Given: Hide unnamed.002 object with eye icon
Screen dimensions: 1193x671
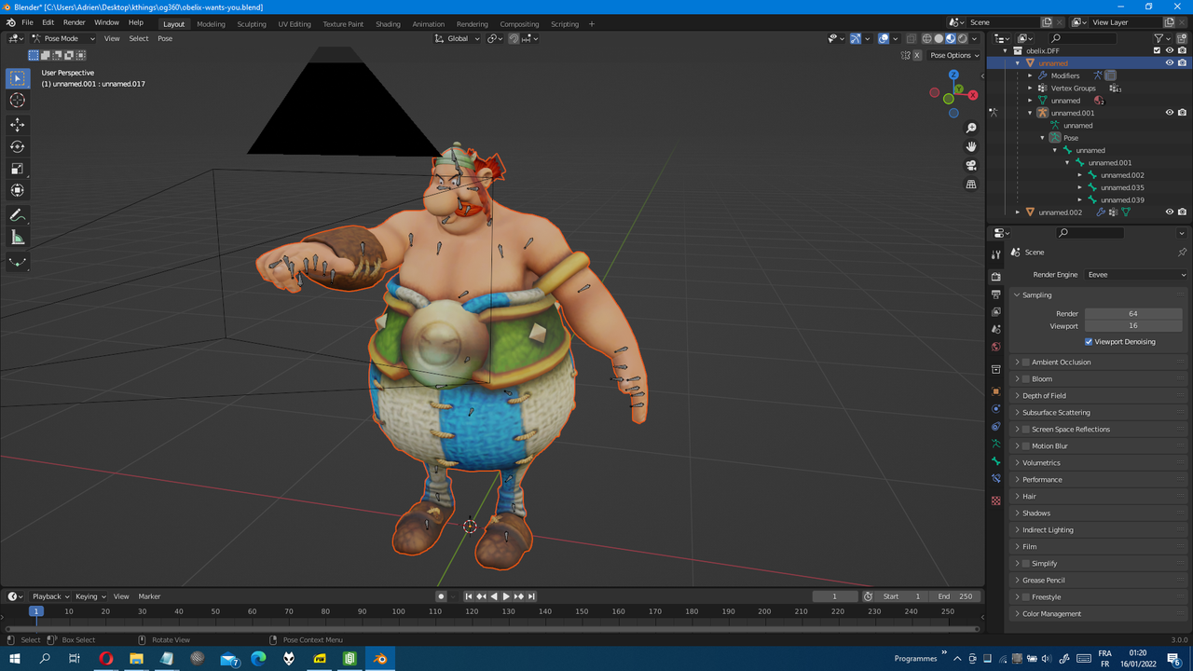Looking at the screenshot, I should point(1170,212).
